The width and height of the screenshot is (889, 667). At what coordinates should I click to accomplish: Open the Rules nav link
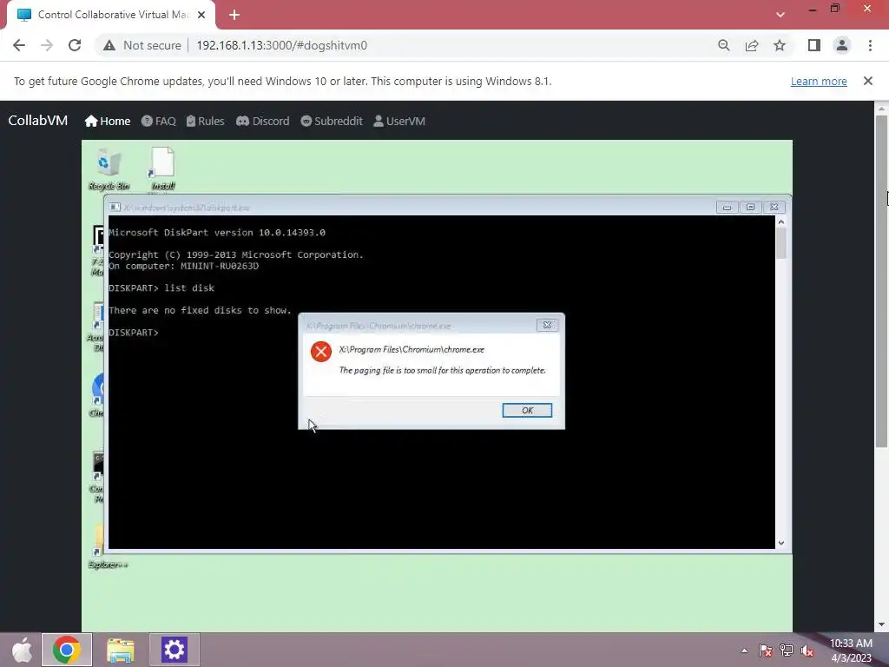tap(205, 121)
